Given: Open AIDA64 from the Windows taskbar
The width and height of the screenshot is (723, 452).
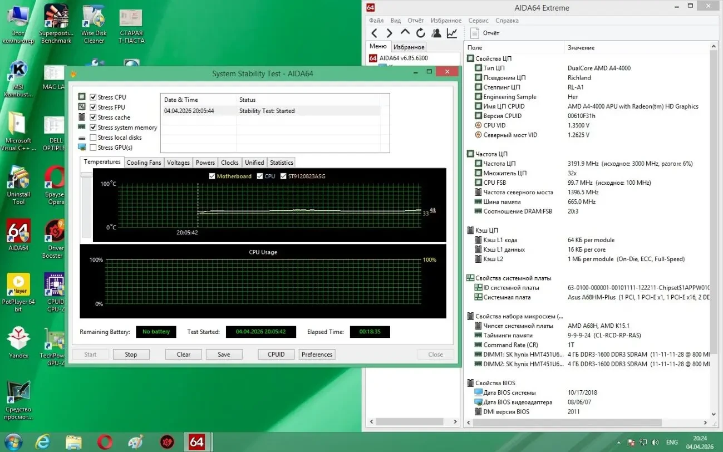Looking at the screenshot, I should click(198, 441).
